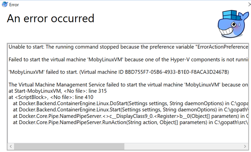
Task: Click the 'Error' window title text
Action: pyautogui.click(x=14, y=5)
